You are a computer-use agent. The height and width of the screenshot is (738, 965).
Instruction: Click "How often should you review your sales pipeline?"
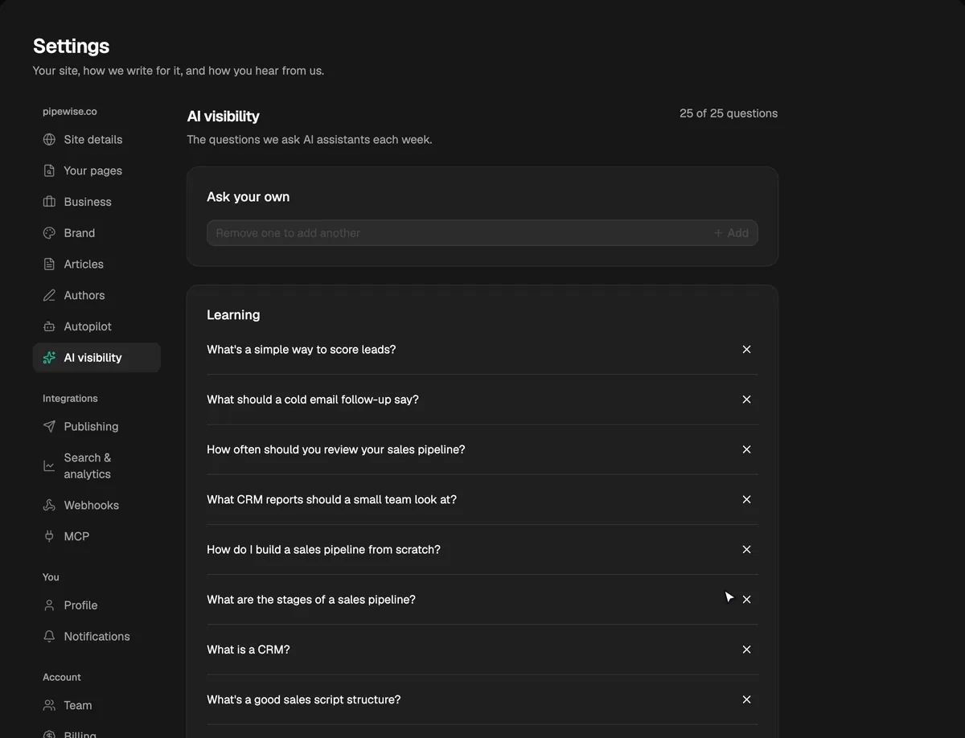point(336,449)
